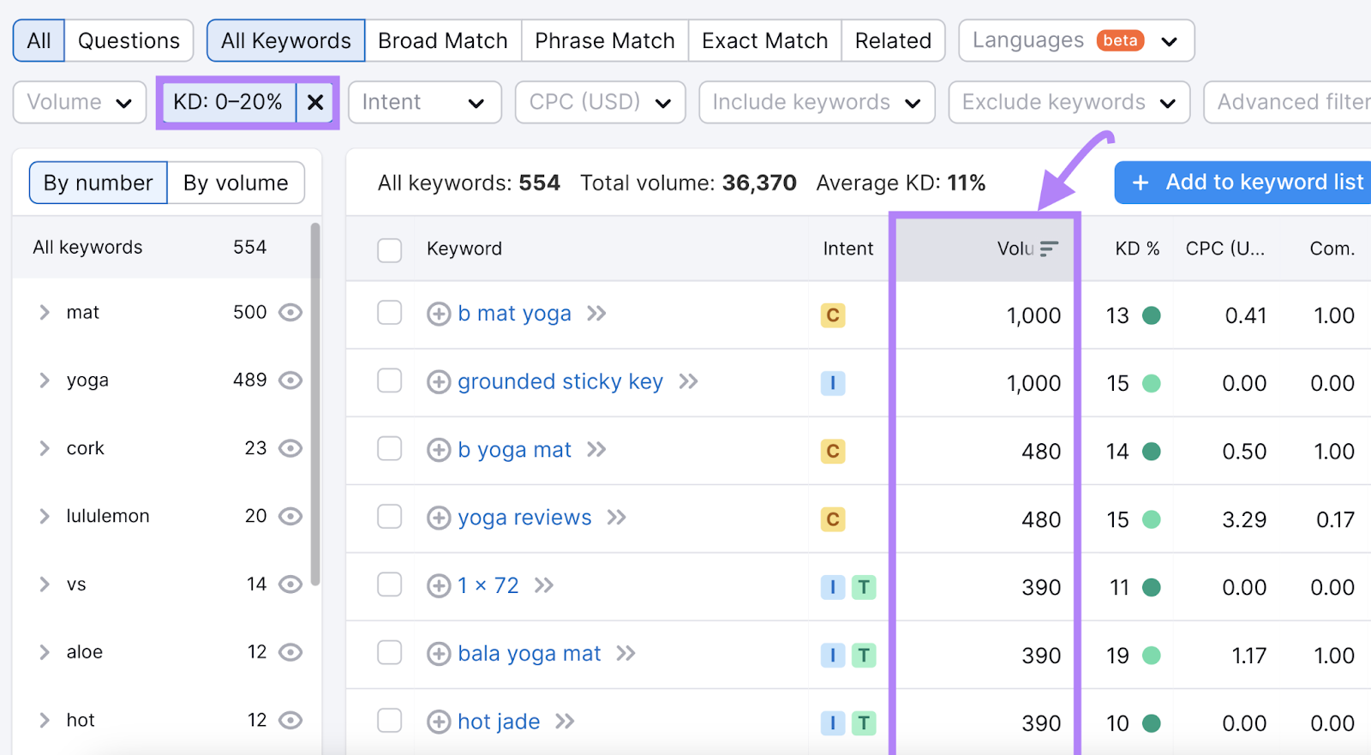Toggle eye icon for 'mat' group
1371x755 pixels.
(290, 312)
